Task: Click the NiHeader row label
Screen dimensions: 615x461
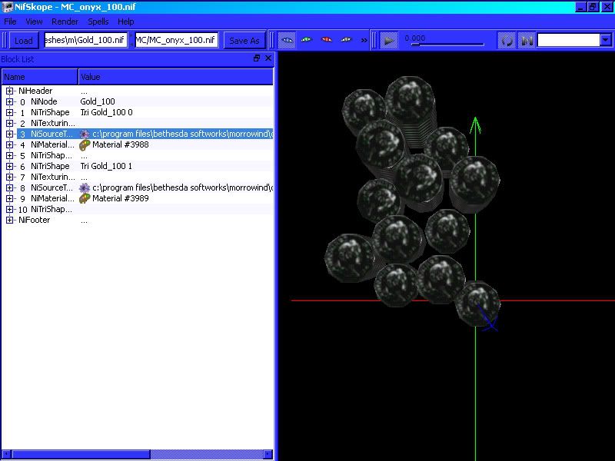Action: [x=35, y=91]
